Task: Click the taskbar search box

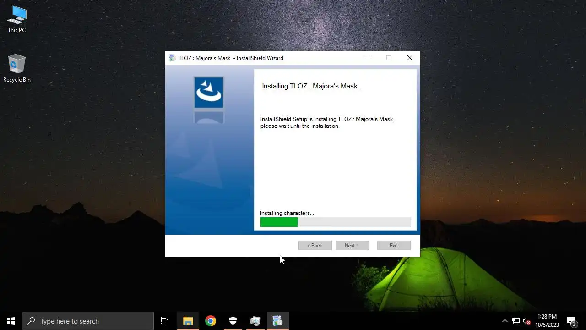Action: (x=88, y=321)
